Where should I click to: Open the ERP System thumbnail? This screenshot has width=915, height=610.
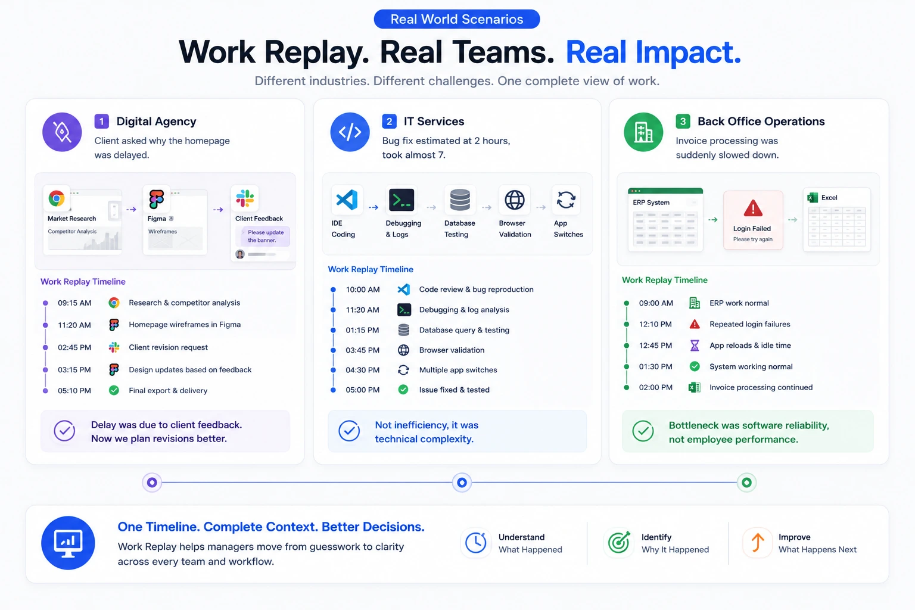click(x=665, y=219)
